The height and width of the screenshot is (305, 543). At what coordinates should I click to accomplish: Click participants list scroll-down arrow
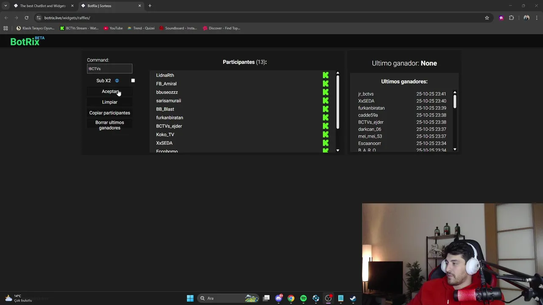[338, 150]
